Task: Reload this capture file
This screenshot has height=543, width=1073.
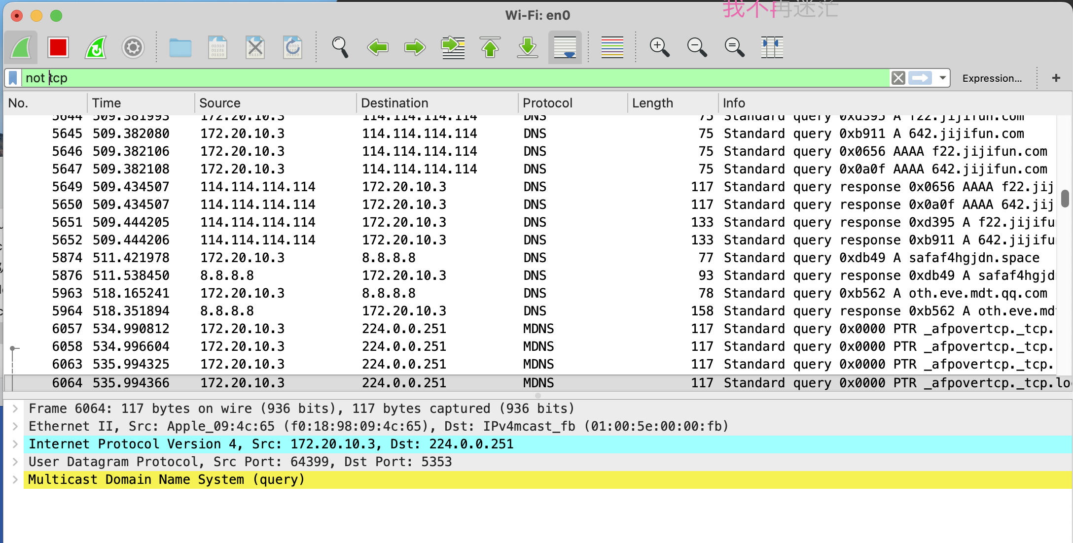Action: (292, 48)
